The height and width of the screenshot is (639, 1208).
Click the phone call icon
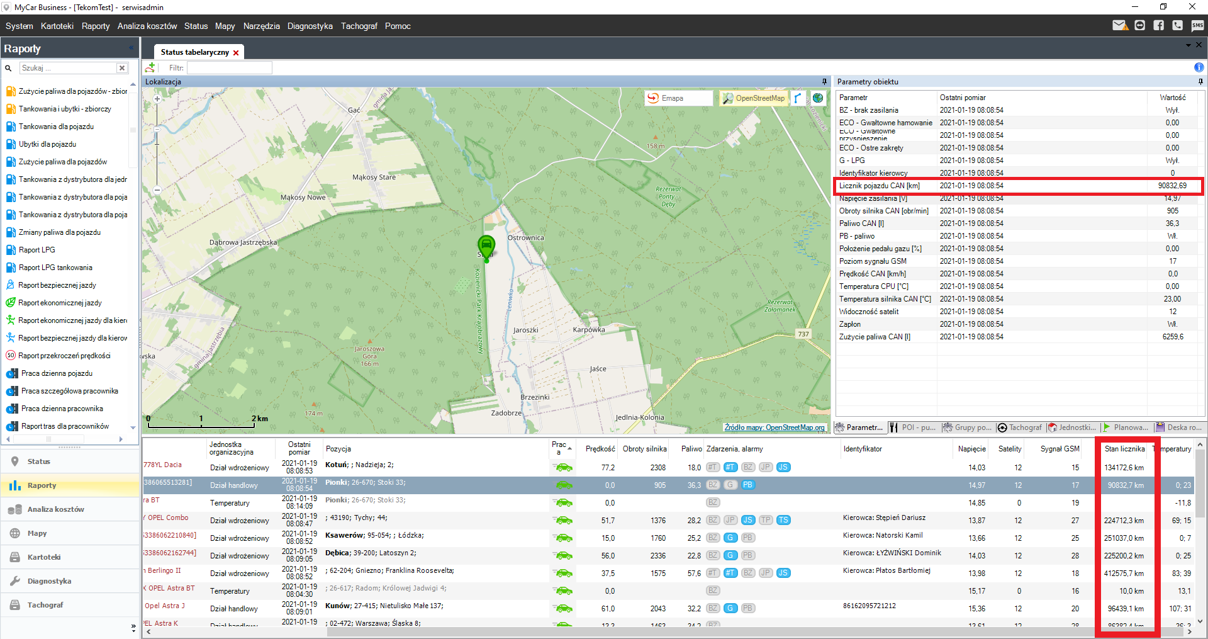pos(1177,26)
